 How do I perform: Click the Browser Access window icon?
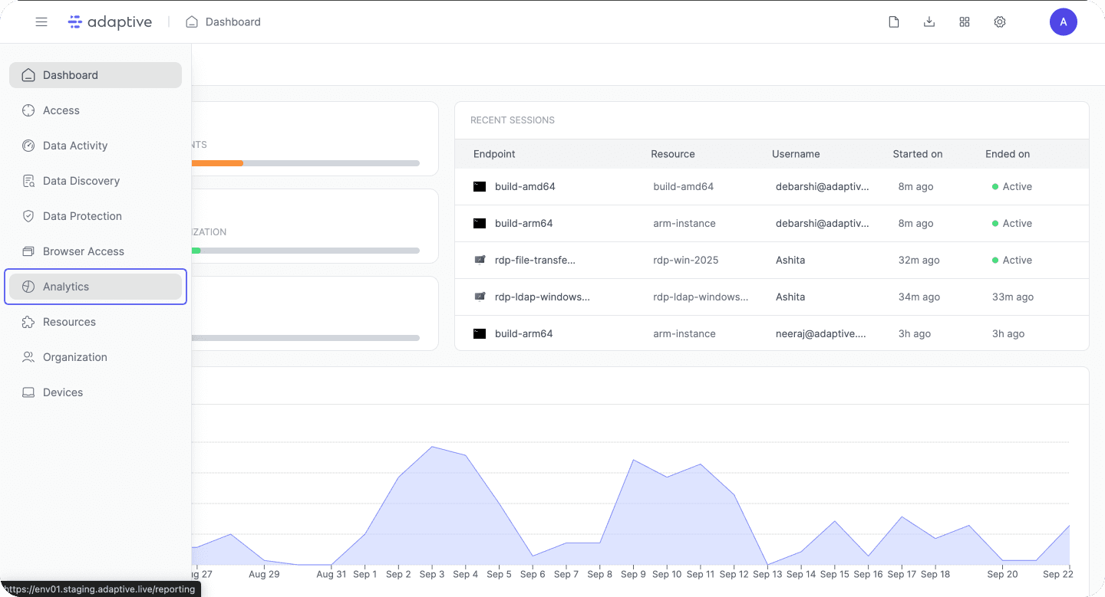pos(28,251)
